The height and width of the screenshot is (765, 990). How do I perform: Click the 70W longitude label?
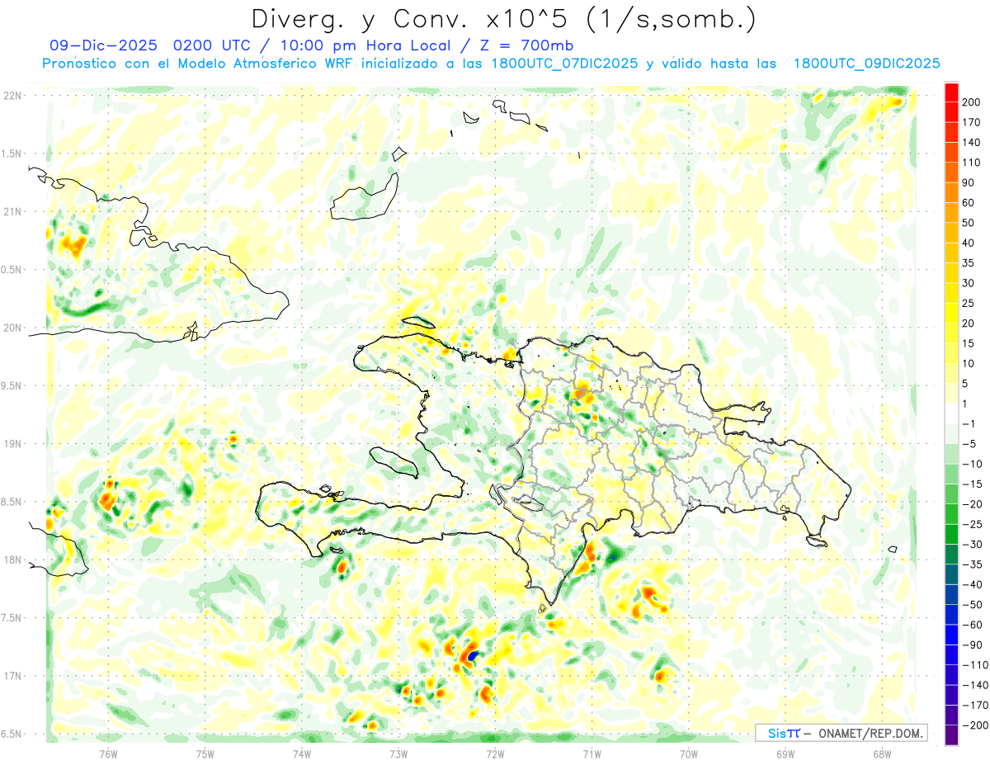point(689,753)
